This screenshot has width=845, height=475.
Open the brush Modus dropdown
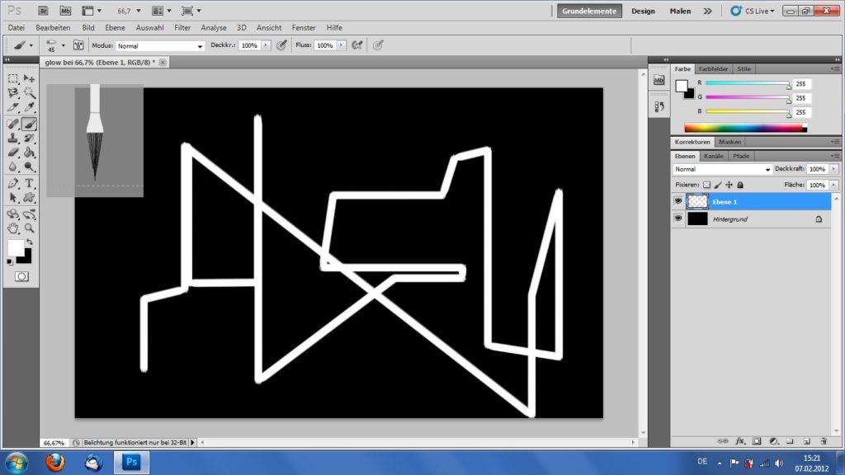[x=160, y=46]
